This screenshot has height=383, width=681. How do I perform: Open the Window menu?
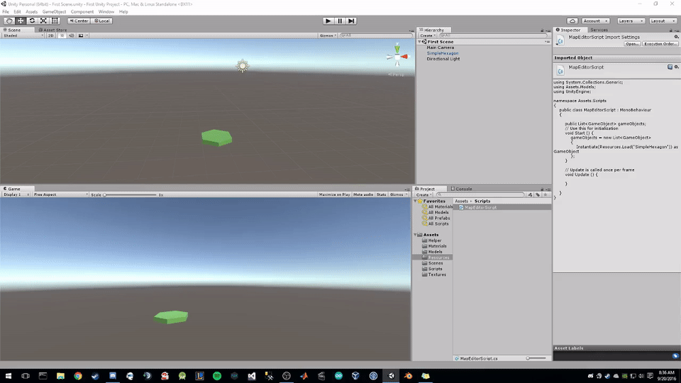point(106,12)
